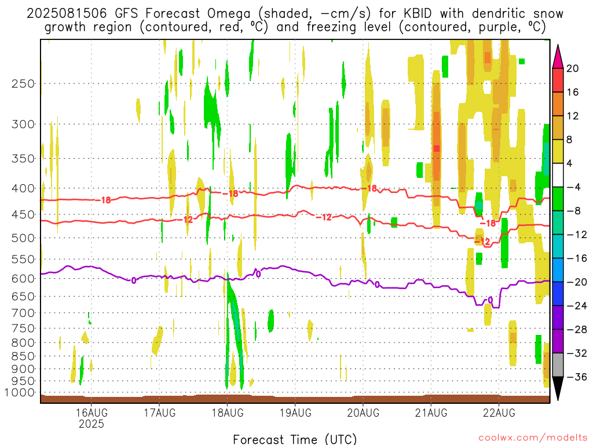Click the magenta top arrow of color scale

(x=558, y=57)
